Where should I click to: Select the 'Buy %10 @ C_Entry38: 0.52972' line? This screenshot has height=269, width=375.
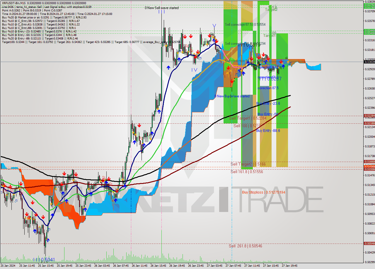[41, 21]
